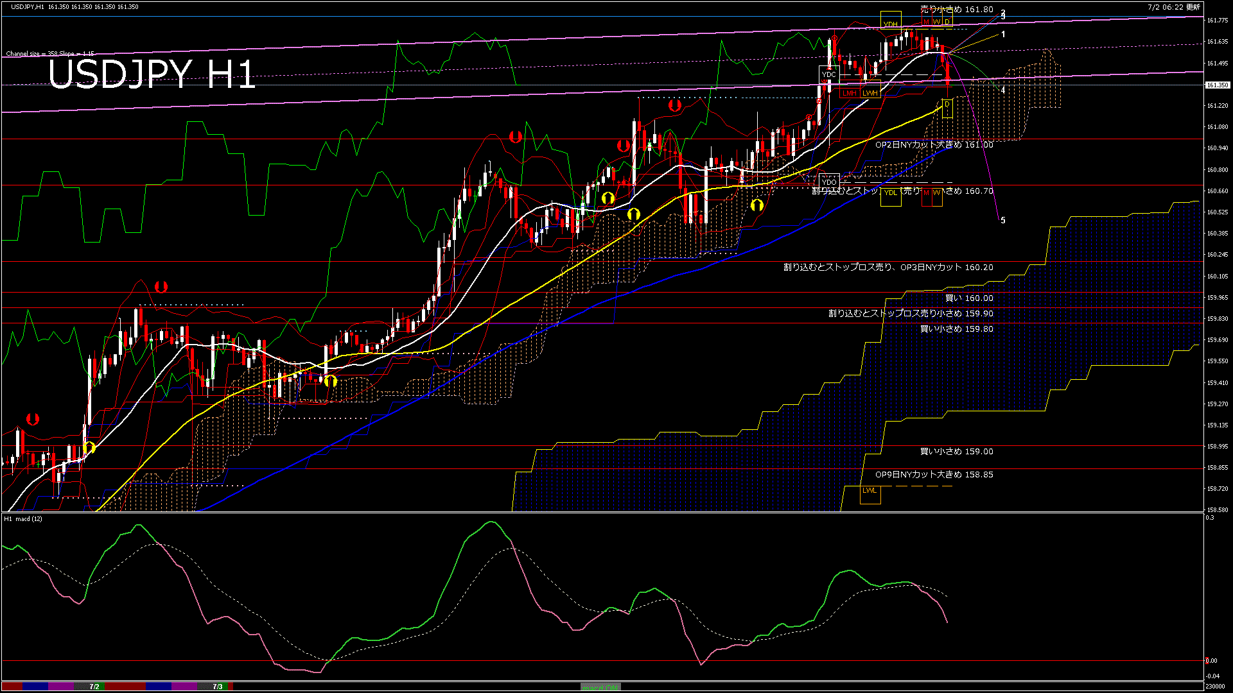Click the large USDJPY H1 title
The width and height of the screenshot is (1233, 693).
(x=152, y=74)
